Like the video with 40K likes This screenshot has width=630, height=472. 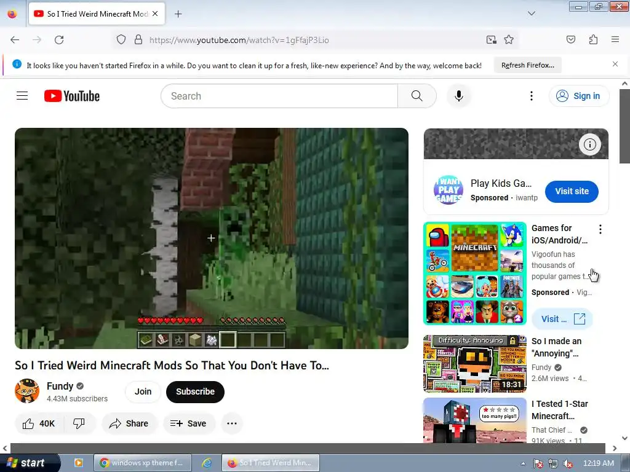click(x=39, y=423)
